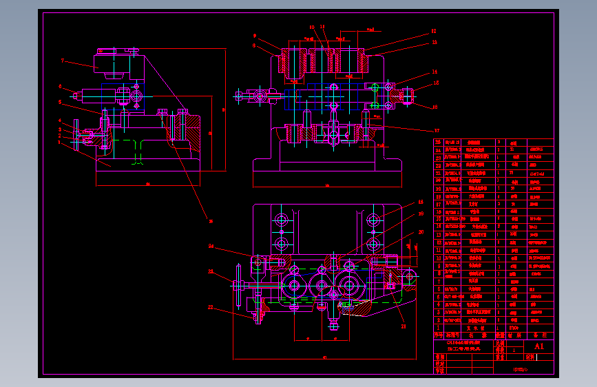Click item number 1 in the parts list
The image size is (597, 387).
[x=438, y=328]
